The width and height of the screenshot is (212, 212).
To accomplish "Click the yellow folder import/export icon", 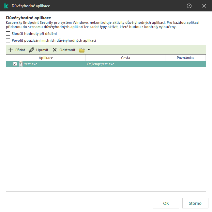I will click(x=82, y=50).
